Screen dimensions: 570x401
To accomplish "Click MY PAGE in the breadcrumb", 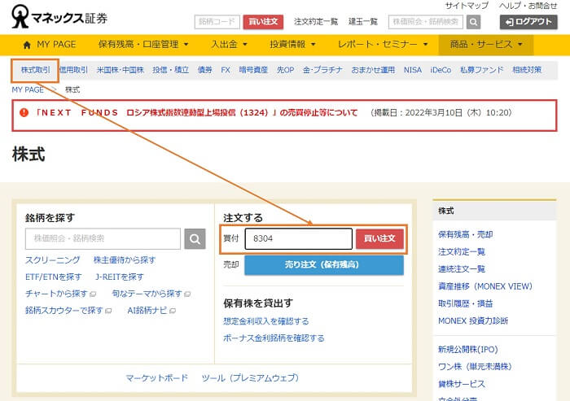I will click(28, 89).
